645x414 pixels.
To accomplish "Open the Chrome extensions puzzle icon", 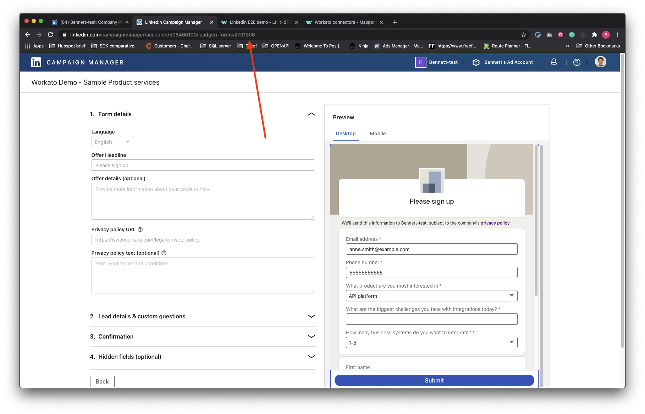I will [594, 35].
